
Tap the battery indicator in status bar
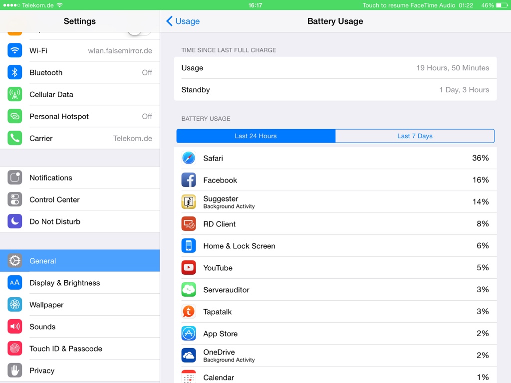tap(502, 5)
